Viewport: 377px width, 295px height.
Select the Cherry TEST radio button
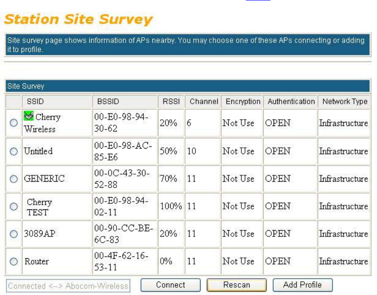tap(14, 206)
